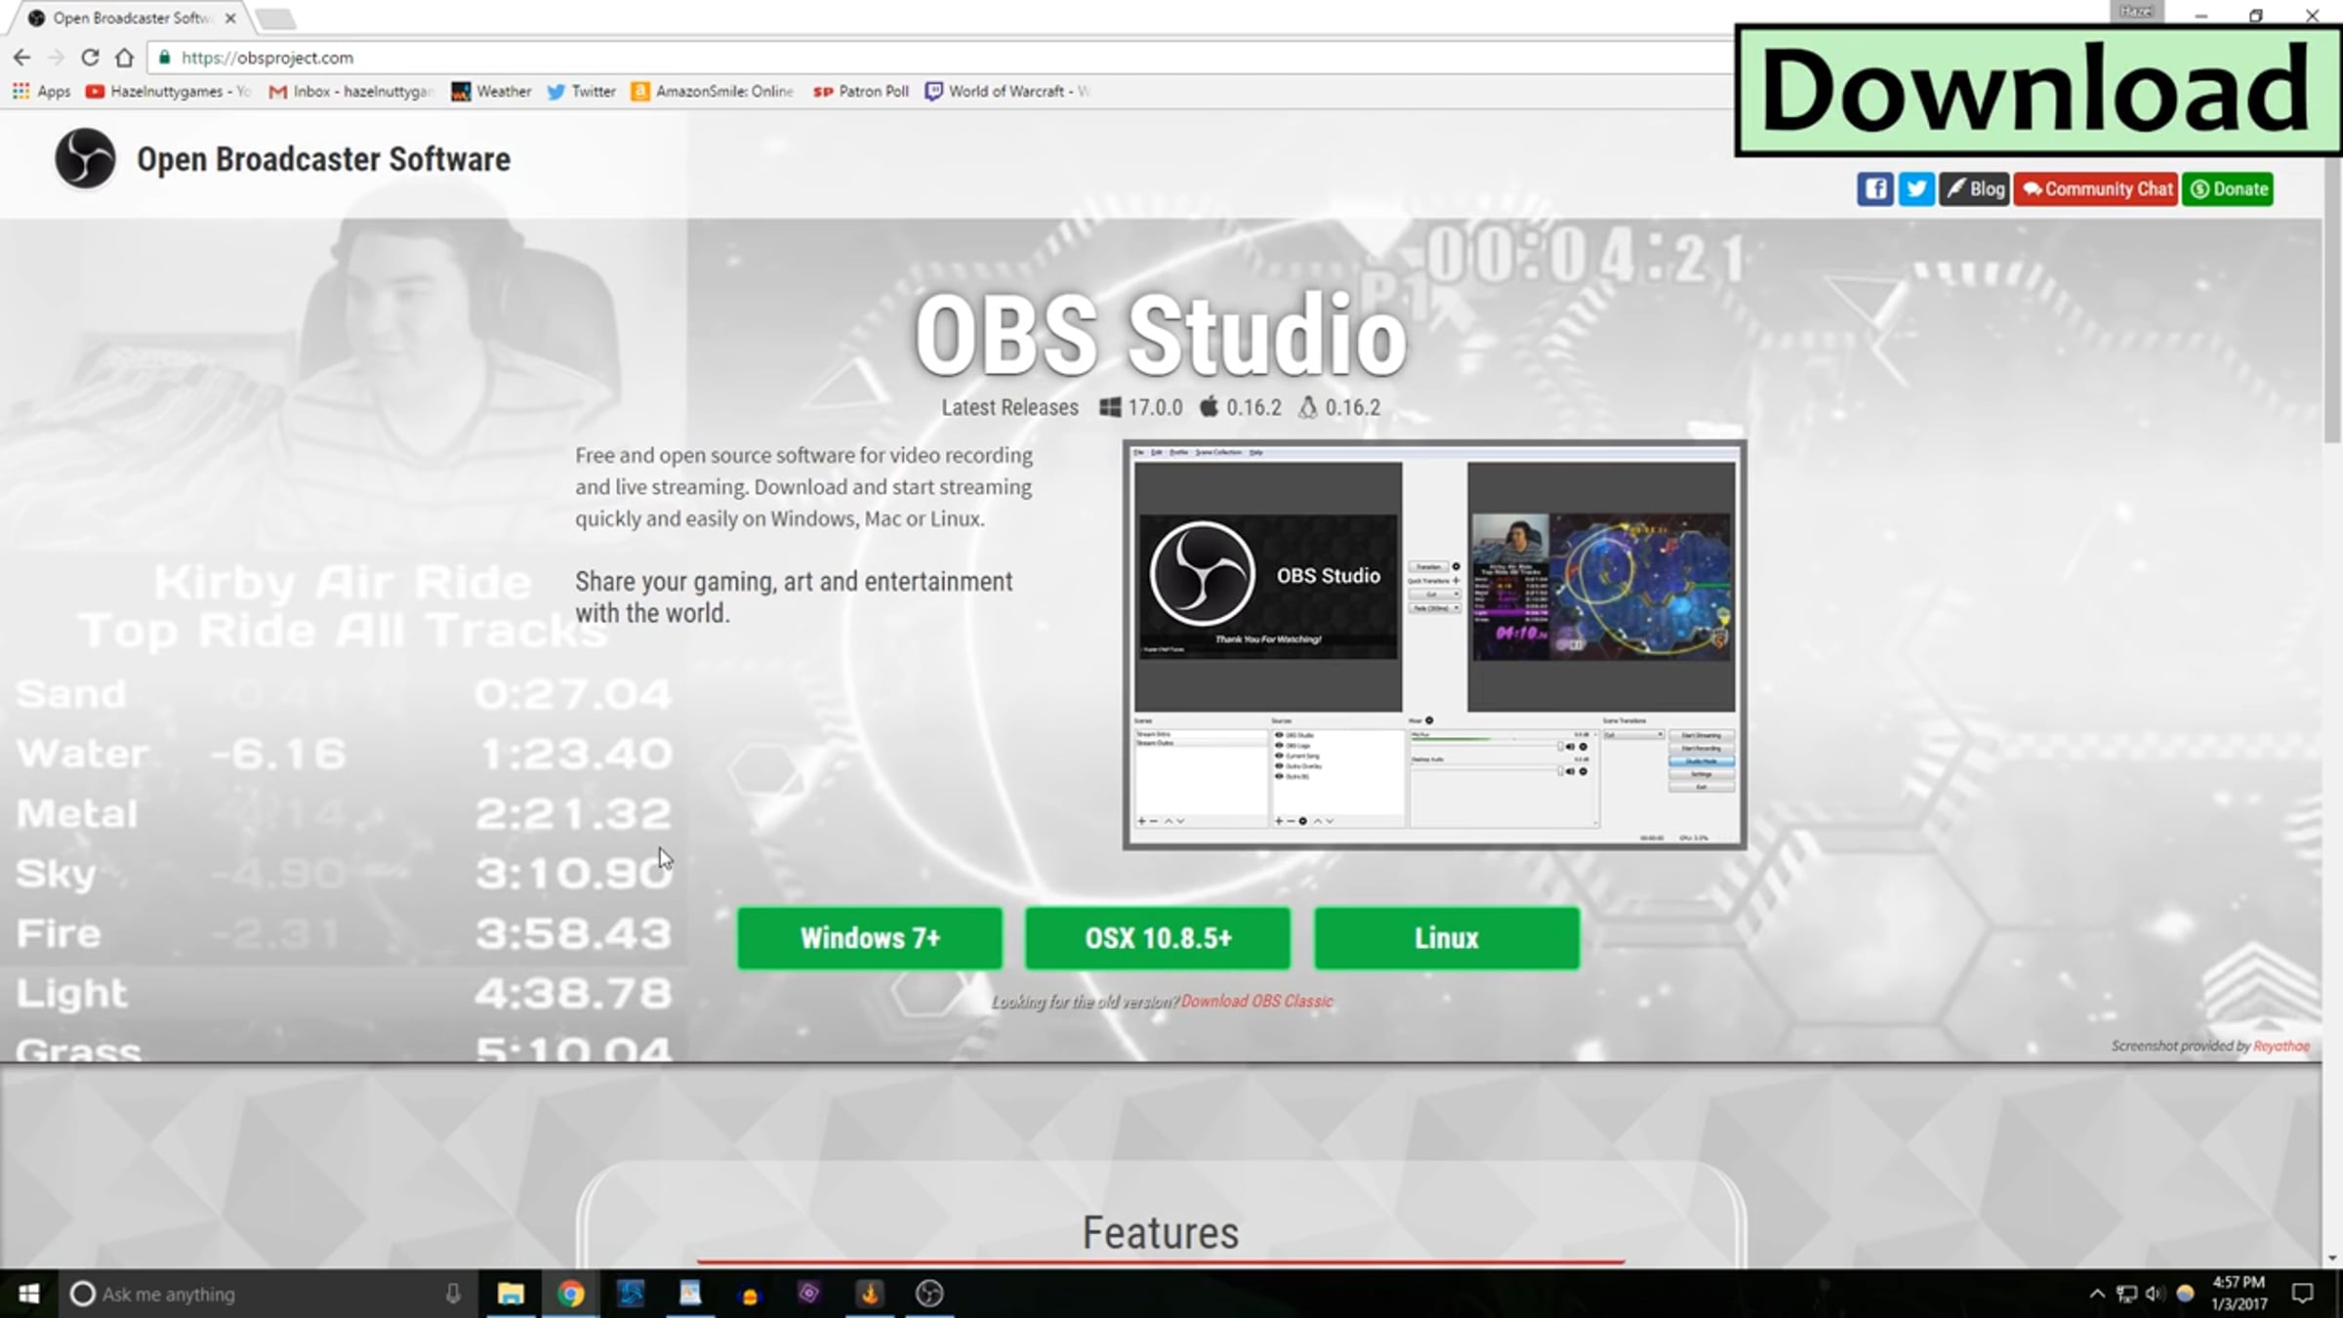Click the OBS logo in site header
The width and height of the screenshot is (2343, 1318).
pos(85,158)
